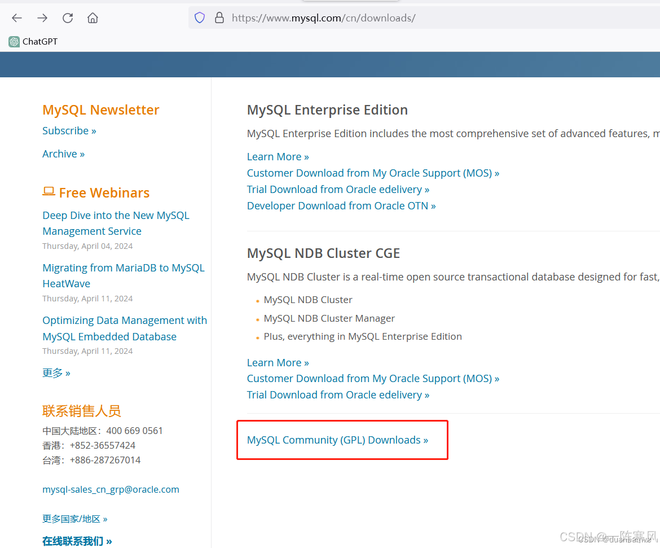Click 'Plus, everything in MySQL Enterprise Edition' bullet
The width and height of the screenshot is (660, 548).
(x=363, y=336)
